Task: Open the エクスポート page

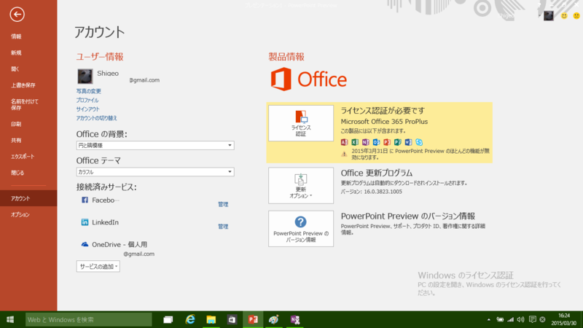Action: point(23,157)
